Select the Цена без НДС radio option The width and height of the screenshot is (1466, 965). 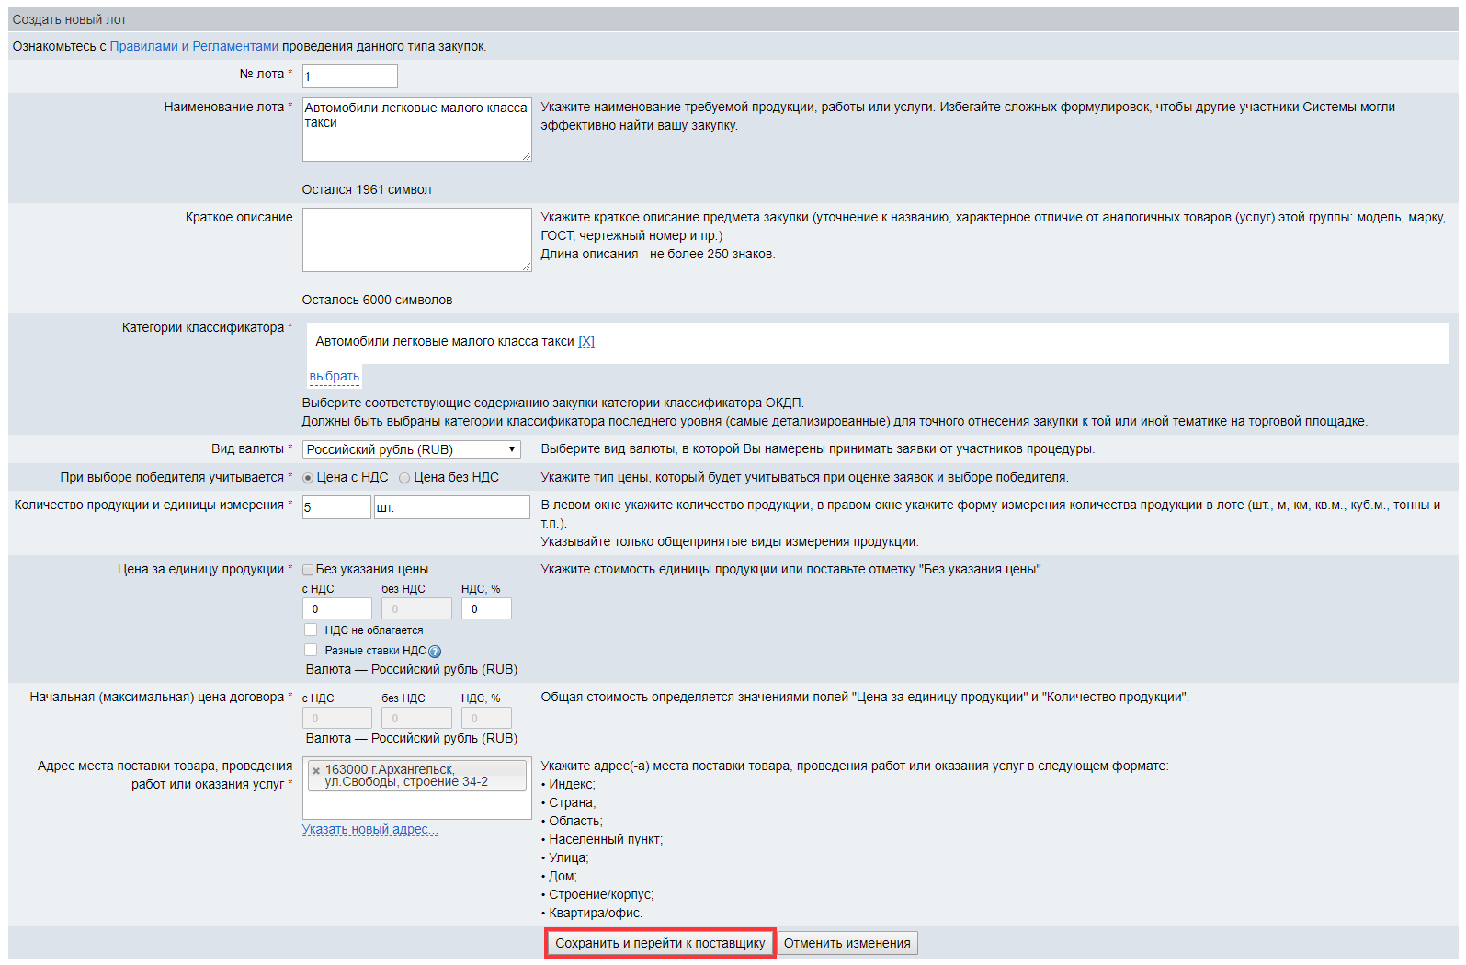(404, 478)
